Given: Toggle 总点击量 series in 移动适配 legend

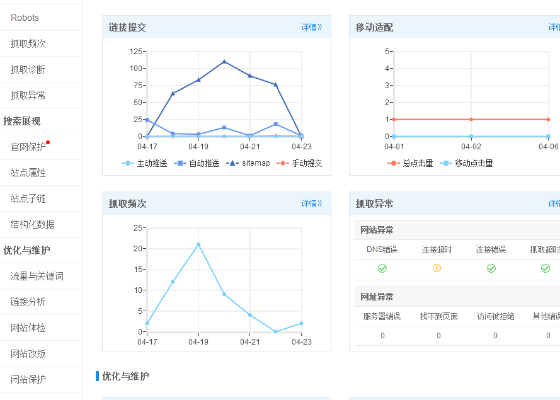Looking at the screenshot, I should click(x=410, y=163).
